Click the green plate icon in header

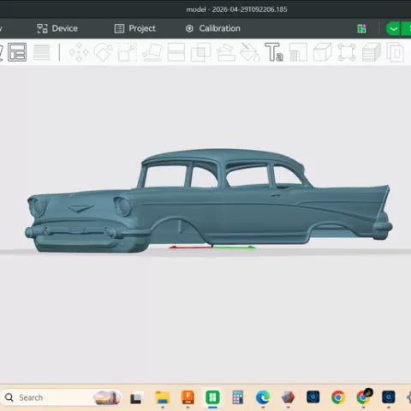click(x=361, y=28)
